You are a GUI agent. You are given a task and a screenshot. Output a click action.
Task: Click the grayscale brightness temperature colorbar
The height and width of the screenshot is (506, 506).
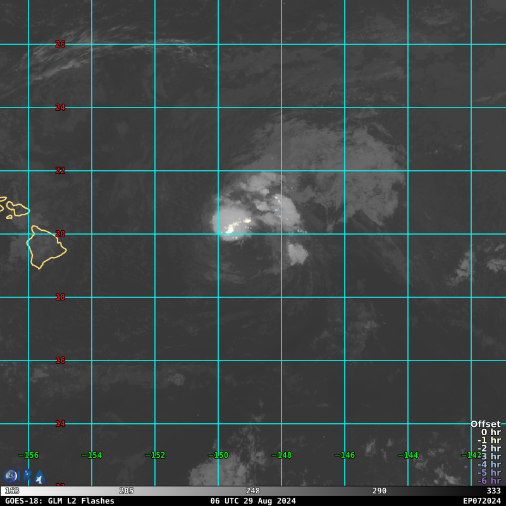click(253, 491)
